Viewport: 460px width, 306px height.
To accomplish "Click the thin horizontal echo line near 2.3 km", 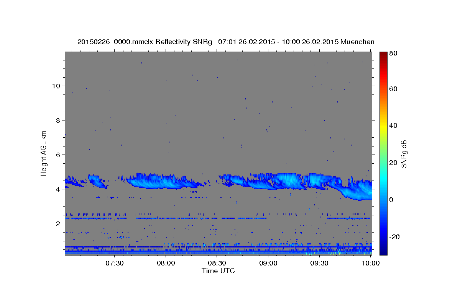I will click(219, 218).
